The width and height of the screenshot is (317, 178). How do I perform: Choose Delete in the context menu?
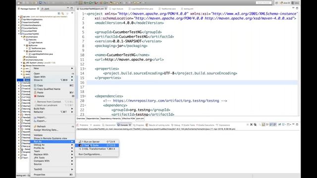tap(53, 96)
